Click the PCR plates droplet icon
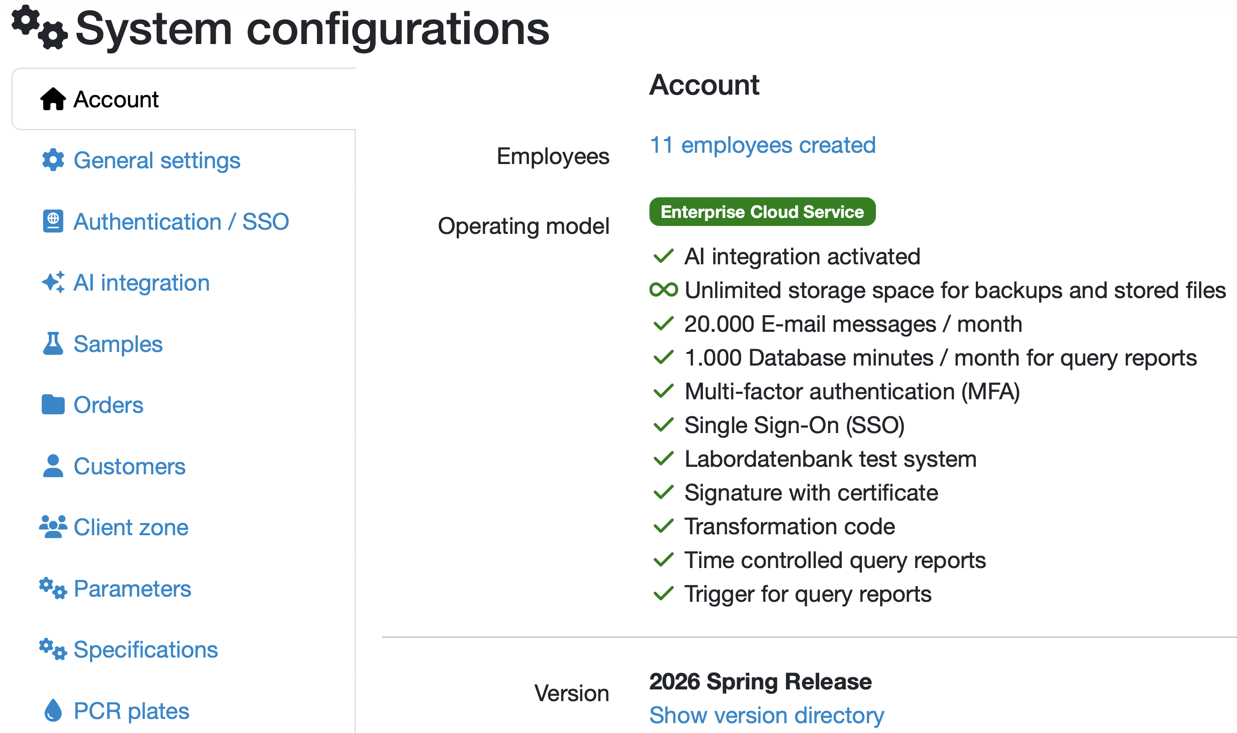 [x=53, y=711]
